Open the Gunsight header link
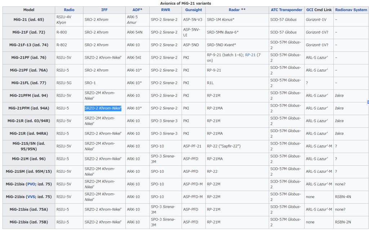369x230 pixels. (194, 10)
